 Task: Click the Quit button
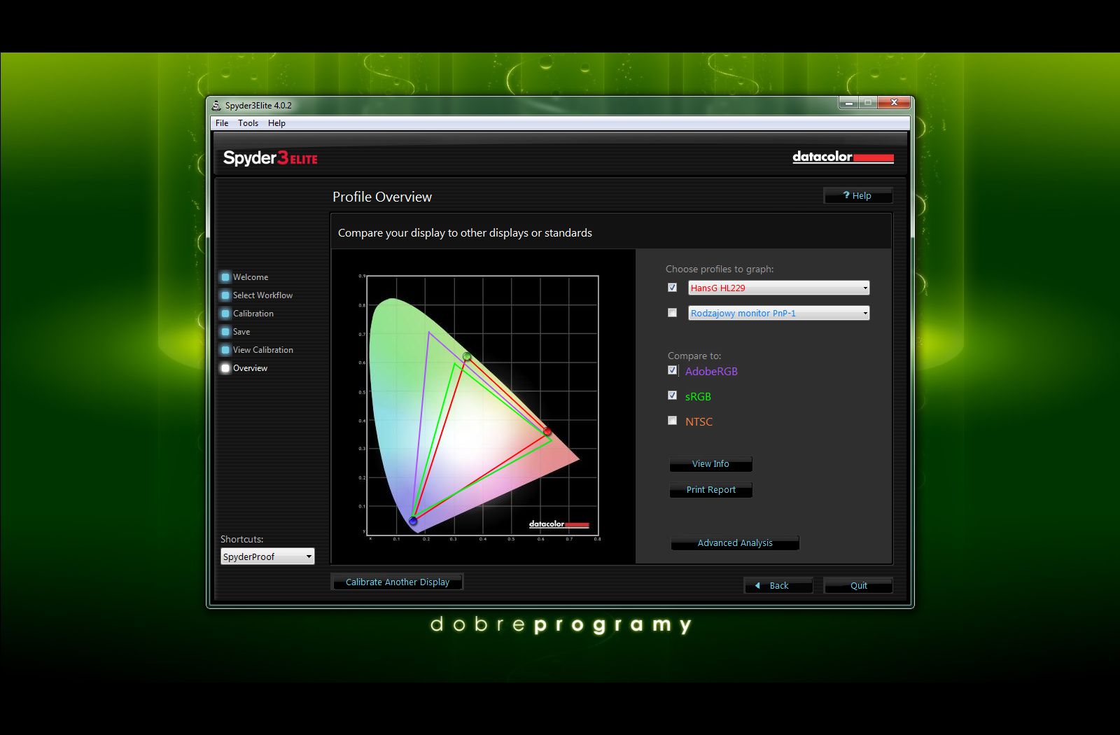[858, 586]
